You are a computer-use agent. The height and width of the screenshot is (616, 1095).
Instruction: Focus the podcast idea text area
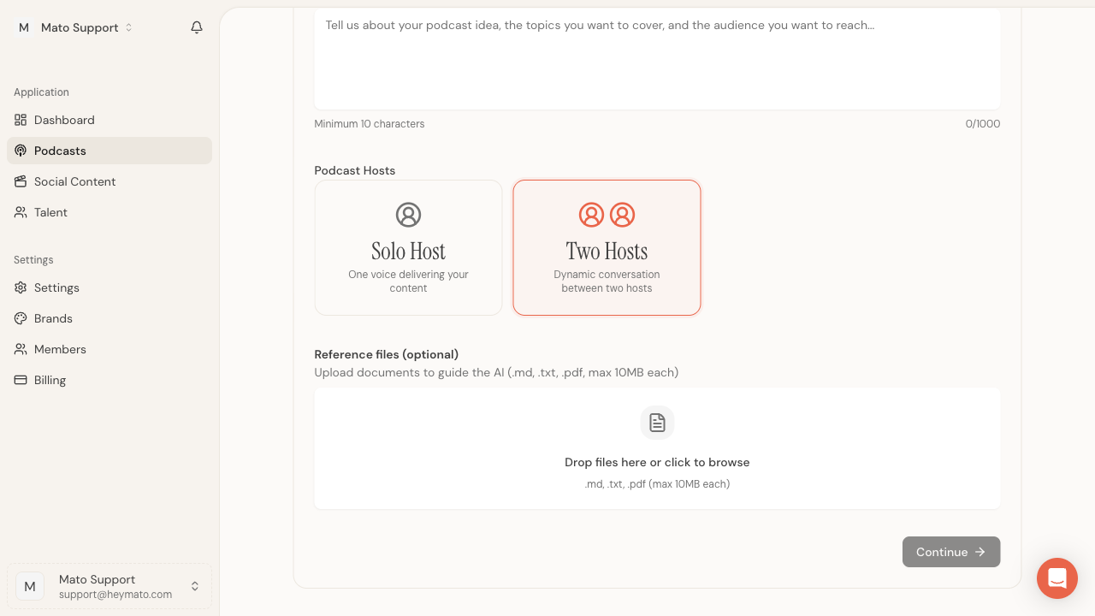pos(657,59)
